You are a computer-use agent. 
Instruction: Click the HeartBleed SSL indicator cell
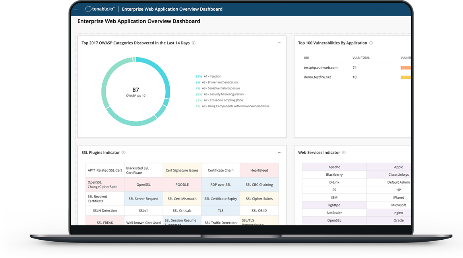point(259,171)
